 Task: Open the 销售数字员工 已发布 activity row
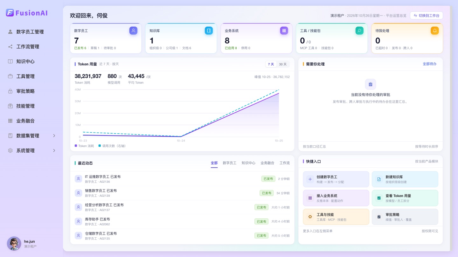pos(182,193)
